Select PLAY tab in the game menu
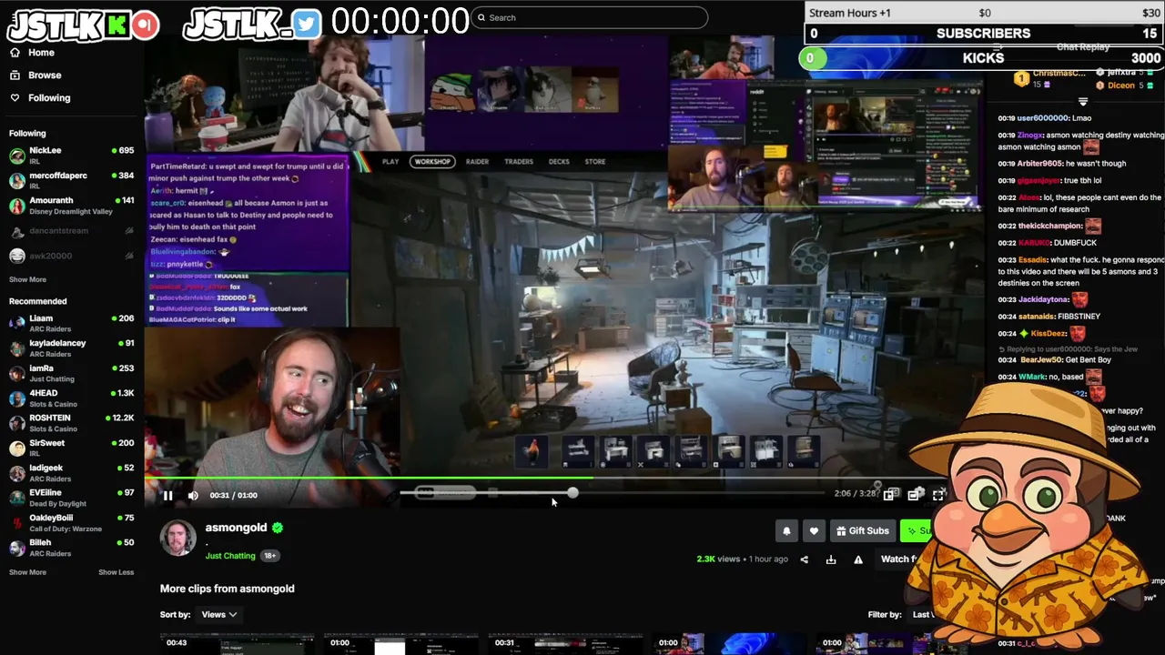The image size is (1165, 655). [x=390, y=162]
